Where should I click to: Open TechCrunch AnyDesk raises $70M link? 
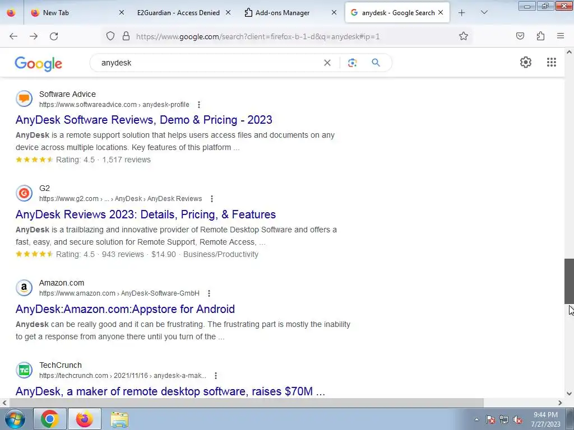click(170, 391)
